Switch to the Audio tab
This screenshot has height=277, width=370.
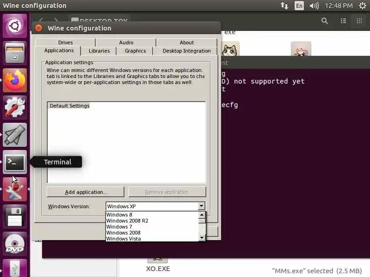(x=126, y=42)
